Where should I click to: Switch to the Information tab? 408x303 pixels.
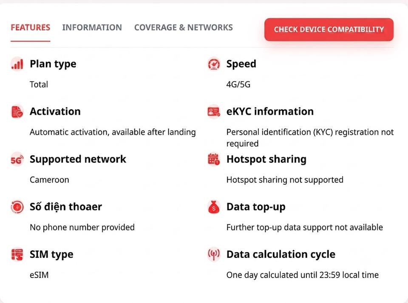pos(92,27)
